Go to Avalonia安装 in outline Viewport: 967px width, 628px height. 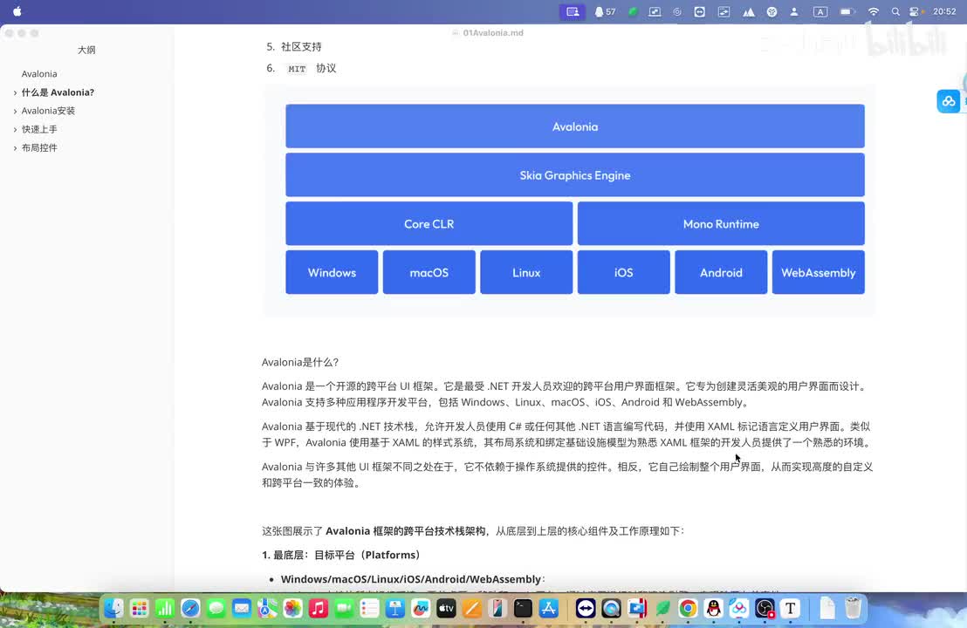[x=48, y=111]
